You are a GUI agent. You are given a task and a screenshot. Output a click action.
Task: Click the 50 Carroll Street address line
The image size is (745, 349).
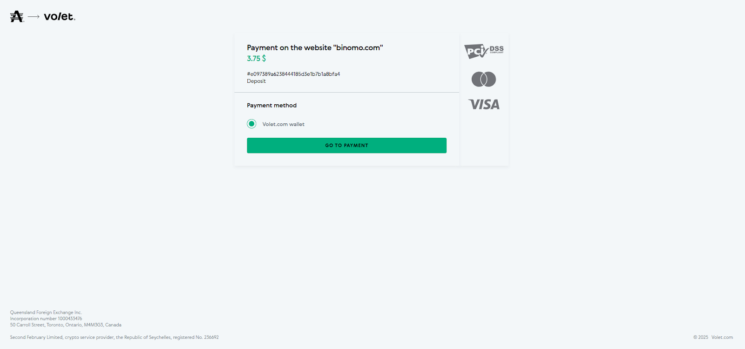[x=66, y=325]
